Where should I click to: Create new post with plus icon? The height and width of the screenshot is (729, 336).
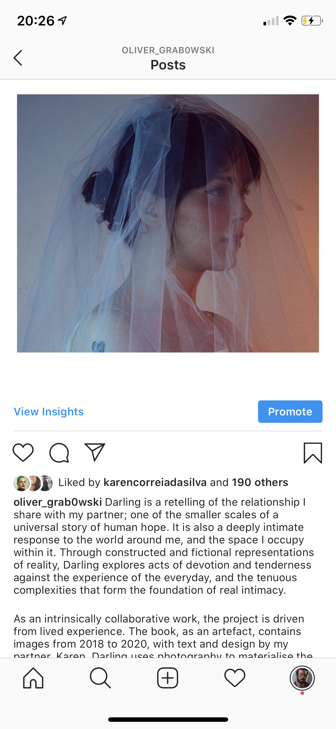click(168, 678)
